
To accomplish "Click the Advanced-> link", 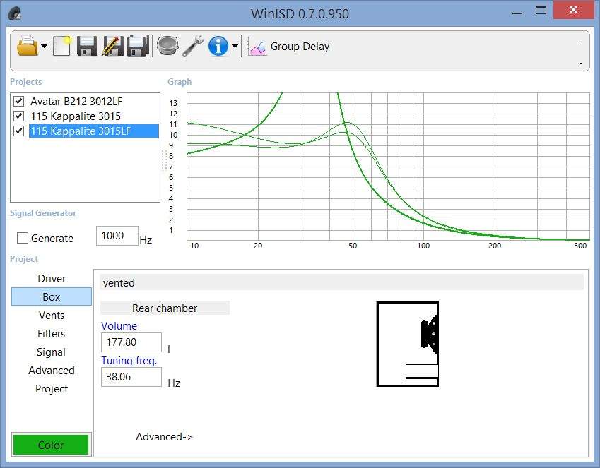I will pyautogui.click(x=164, y=437).
